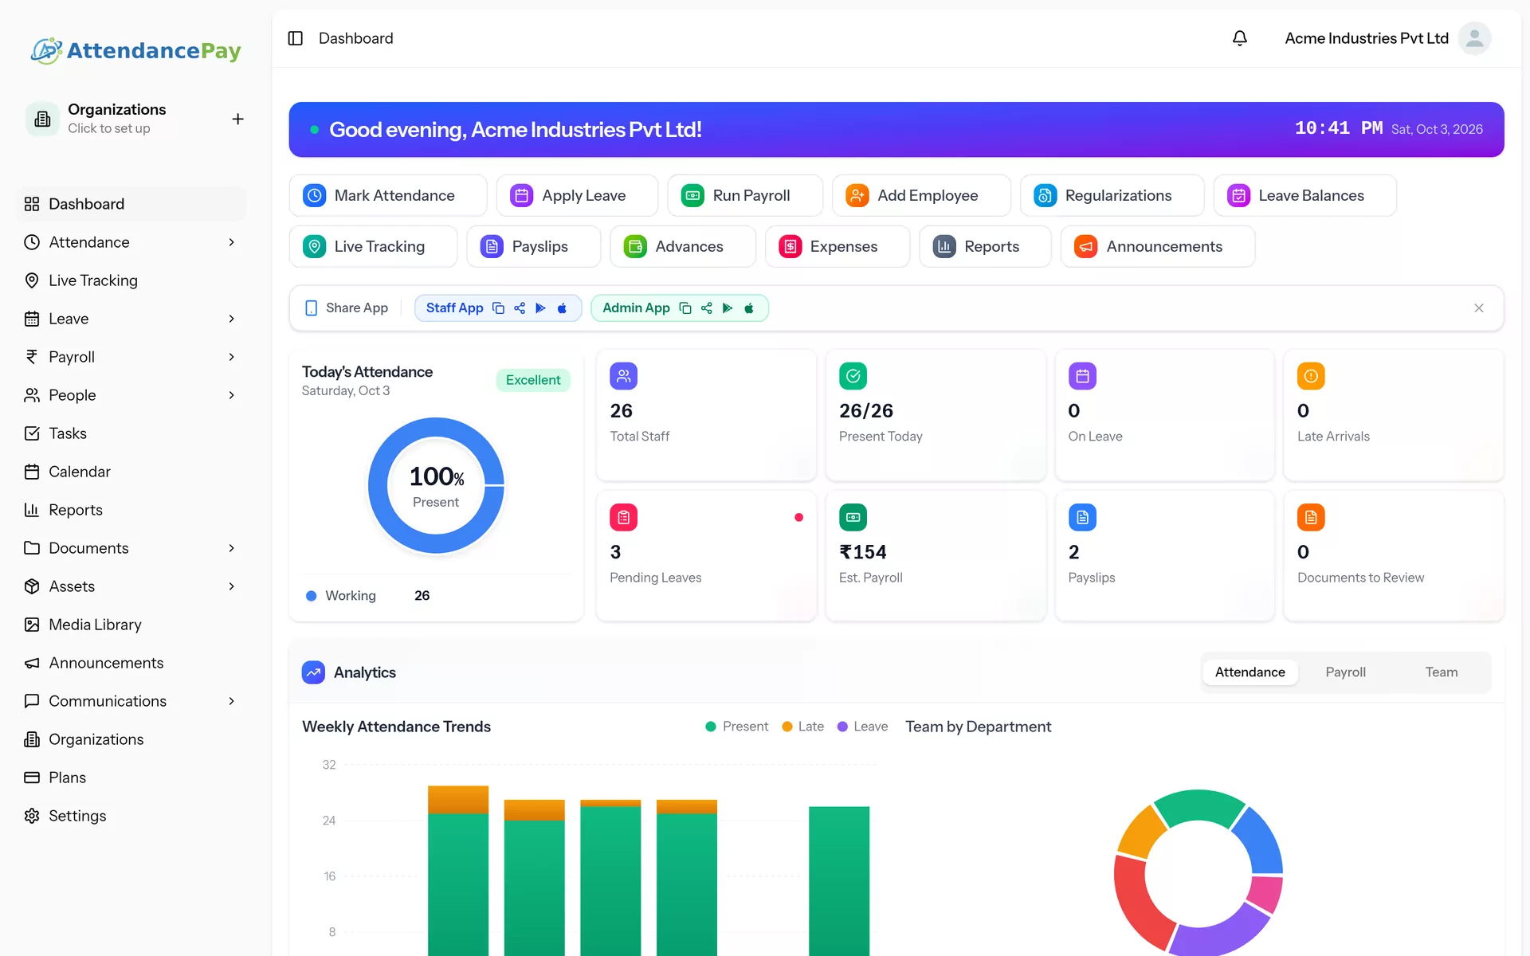
Task: Open Staff App on Google Play
Action: 541,308
